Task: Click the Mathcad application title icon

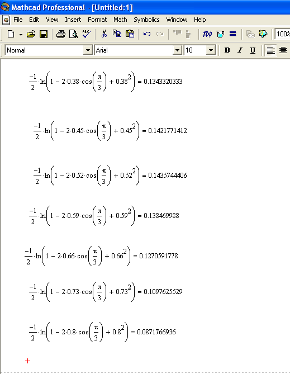Action: pyautogui.click(x=5, y=7)
